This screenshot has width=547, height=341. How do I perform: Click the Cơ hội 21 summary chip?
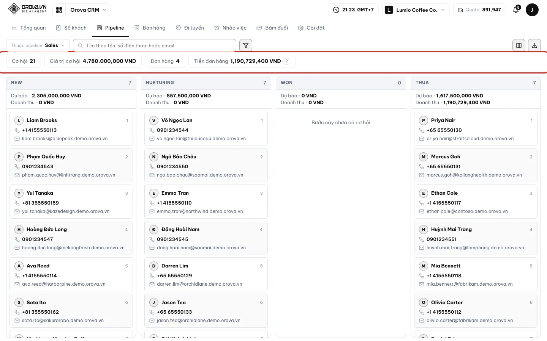point(24,61)
